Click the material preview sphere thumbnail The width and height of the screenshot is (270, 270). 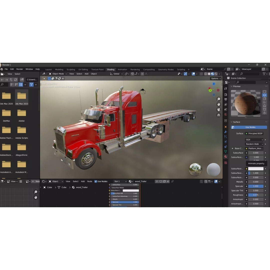[x=246, y=103]
